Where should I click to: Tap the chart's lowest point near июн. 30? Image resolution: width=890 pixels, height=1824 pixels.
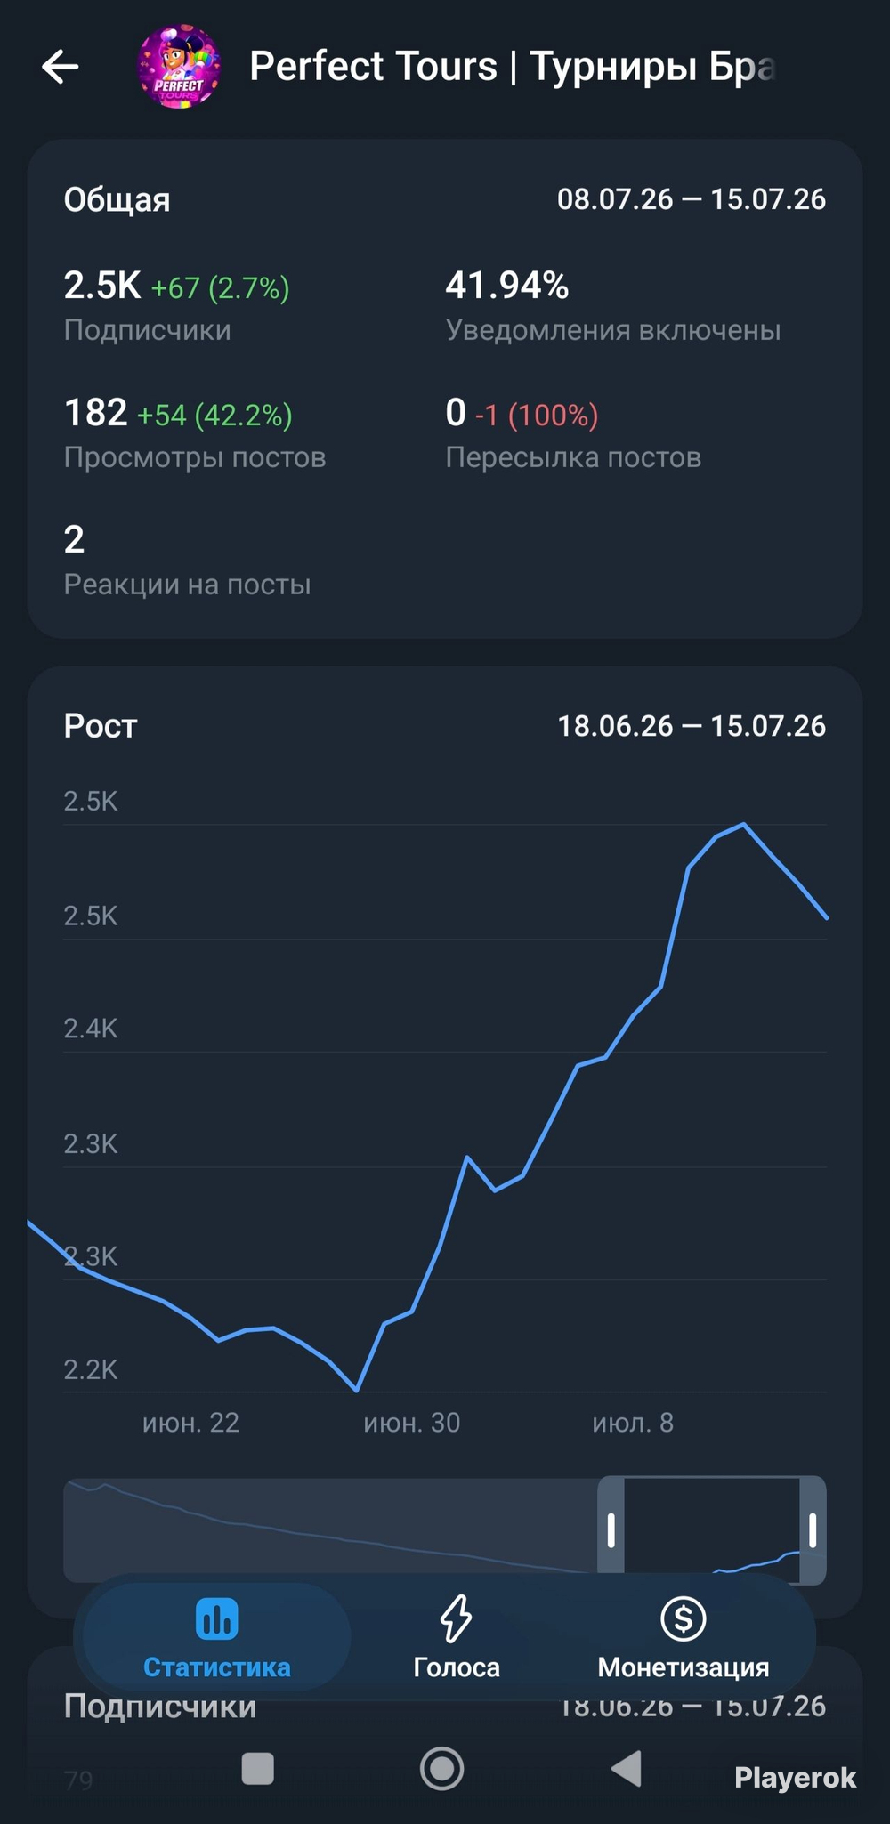click(357, 1390)
